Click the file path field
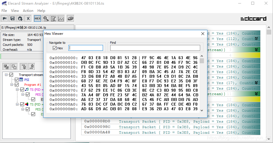The height and width of the screenshot is (143, 273). pyautogui.click(x=37, y=28)
